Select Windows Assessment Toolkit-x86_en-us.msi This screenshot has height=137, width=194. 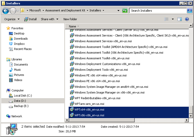click(100, 58)
